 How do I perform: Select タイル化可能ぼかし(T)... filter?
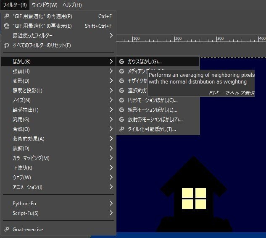(158, 129)
